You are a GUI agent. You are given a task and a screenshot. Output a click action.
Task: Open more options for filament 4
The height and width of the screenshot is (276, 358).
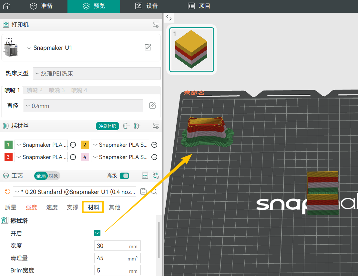coord(154,157)
